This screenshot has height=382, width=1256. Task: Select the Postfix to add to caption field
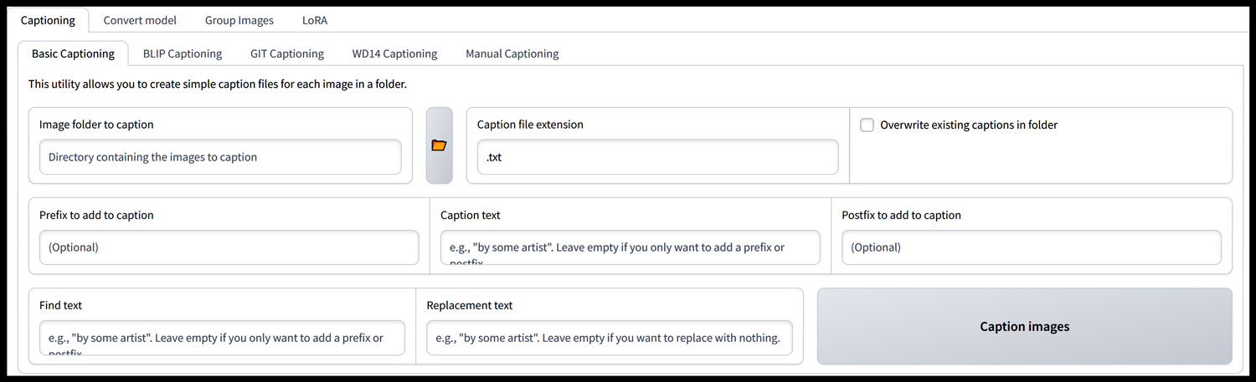click(1031, 247)
